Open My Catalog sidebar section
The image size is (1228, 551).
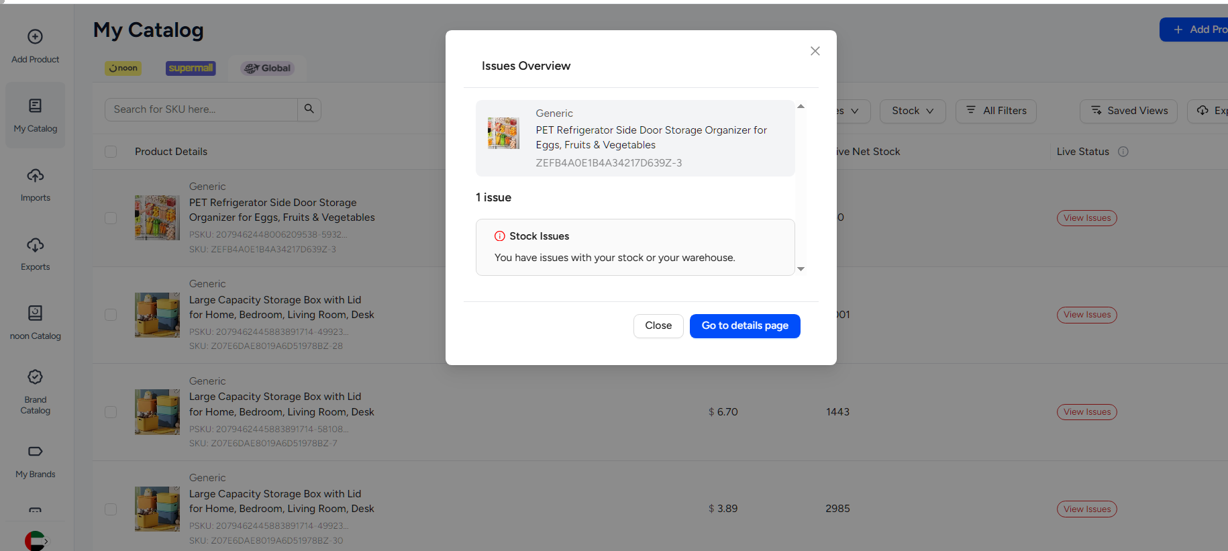(36, 115)
